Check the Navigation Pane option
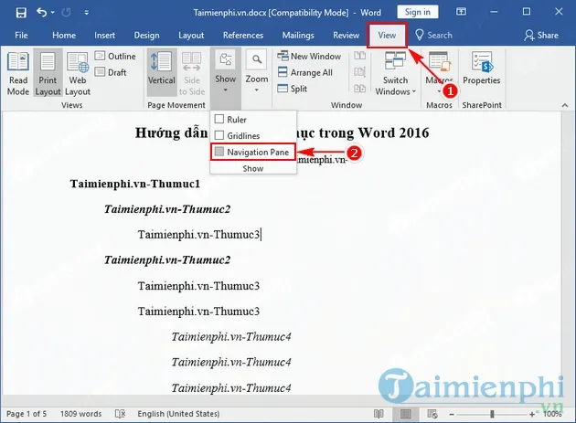Viewport: 576px width, 423px height. pos(219,152)
